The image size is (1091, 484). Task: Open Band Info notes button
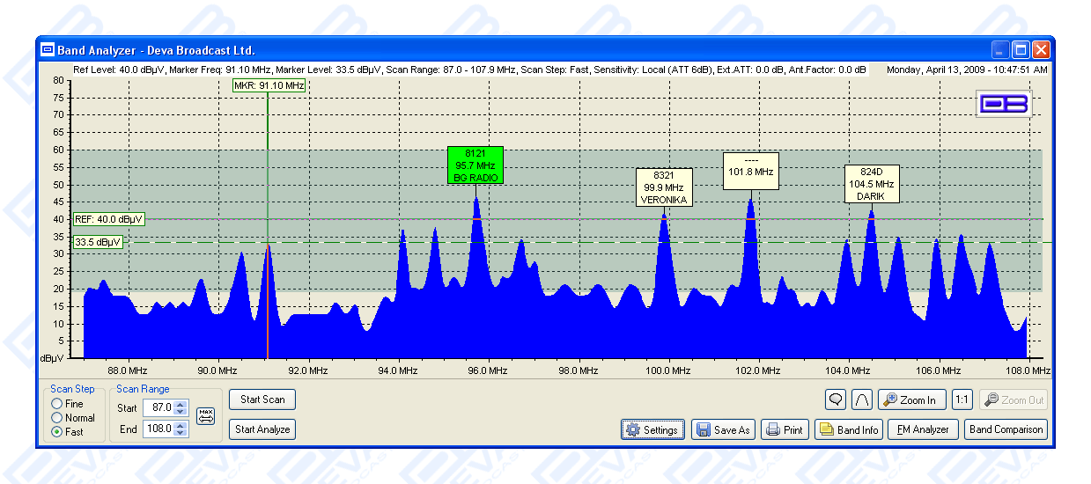pos(848,429)
